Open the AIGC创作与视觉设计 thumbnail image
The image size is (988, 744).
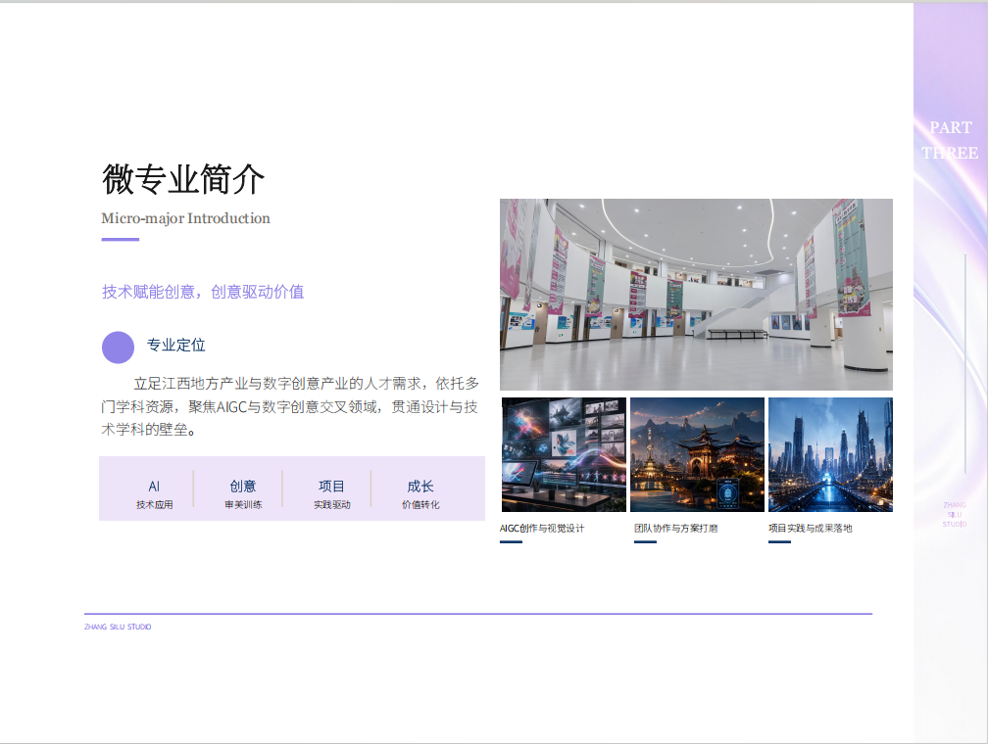tap(564, 454)
